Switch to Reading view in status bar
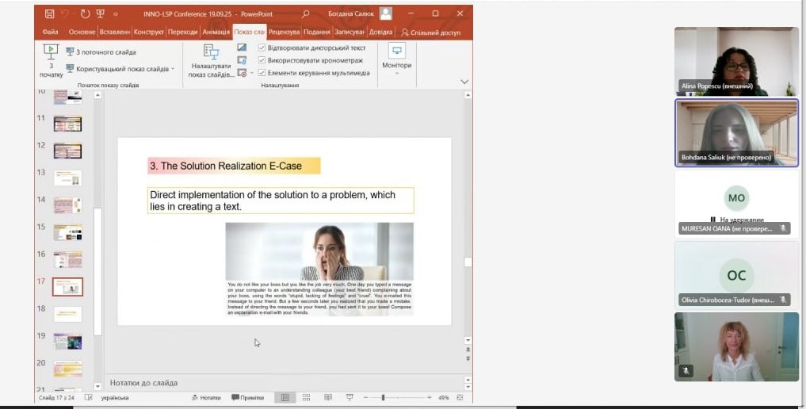This screenshot has height=409, width=806. 327,397
